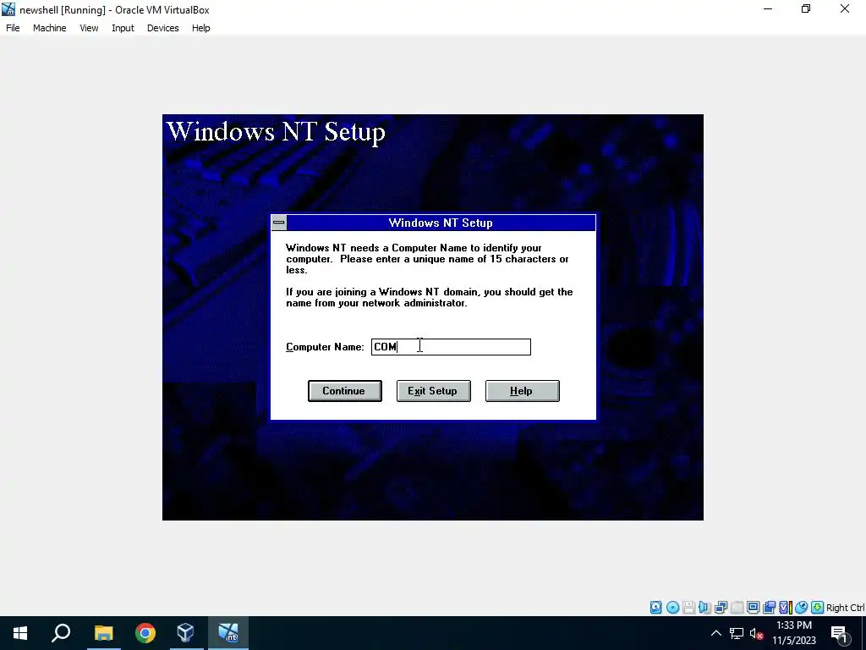Click the green keyboard capture arrow icon
The height and width of the screenshot is (650, 866).
click(x=818, y=608)
